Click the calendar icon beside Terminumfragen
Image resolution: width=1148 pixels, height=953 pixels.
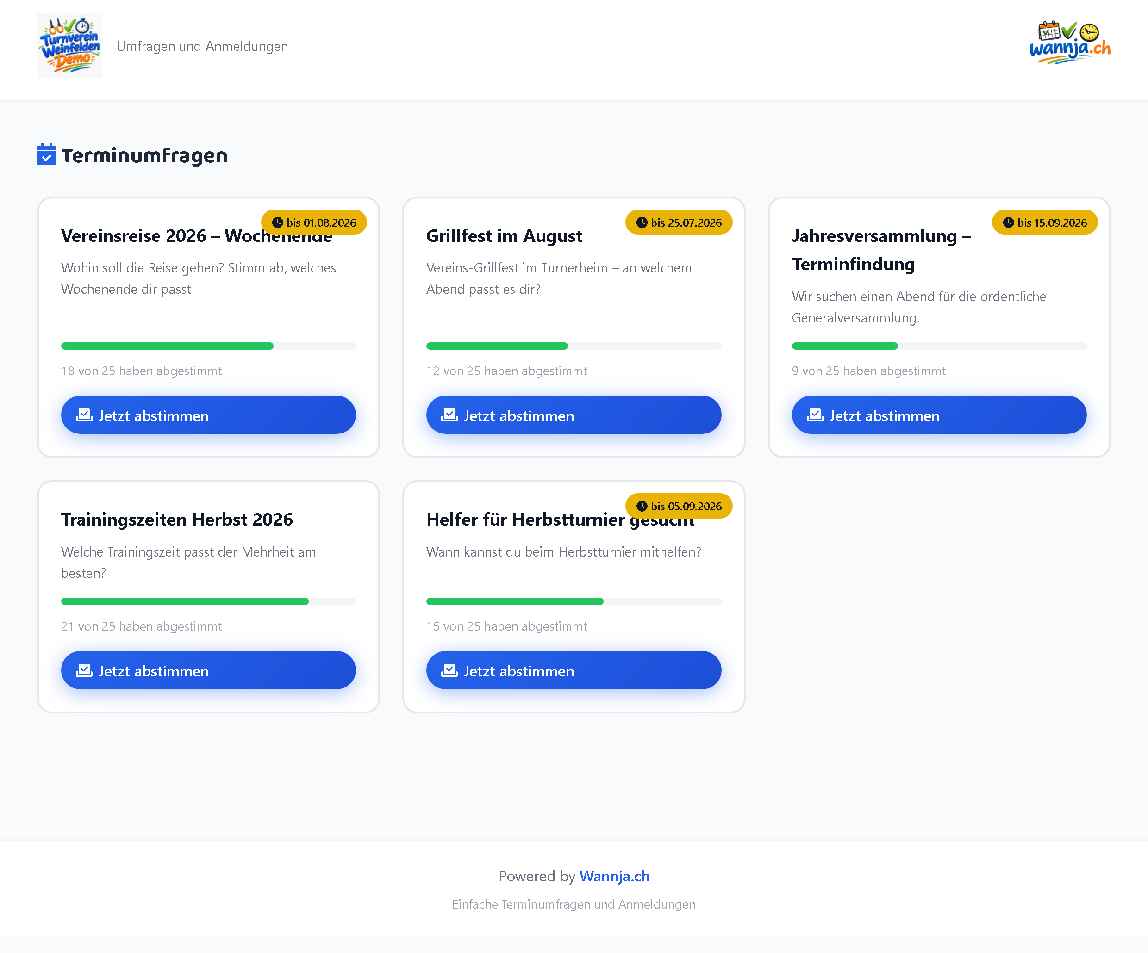(x=46, y=155)
